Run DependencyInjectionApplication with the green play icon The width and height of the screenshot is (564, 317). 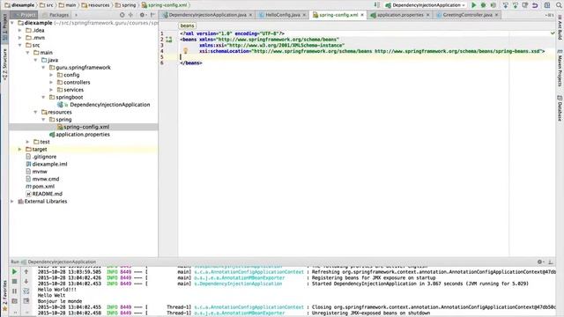tap(474, 5)
